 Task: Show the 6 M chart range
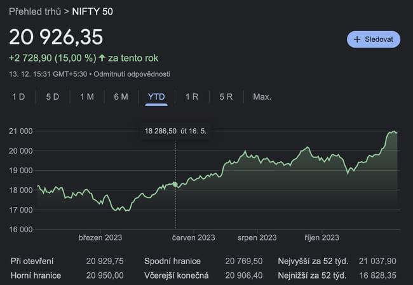[121, 96]
